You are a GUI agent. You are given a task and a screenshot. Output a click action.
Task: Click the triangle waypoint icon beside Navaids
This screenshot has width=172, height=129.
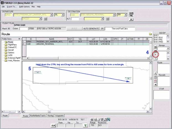point(155,85)
